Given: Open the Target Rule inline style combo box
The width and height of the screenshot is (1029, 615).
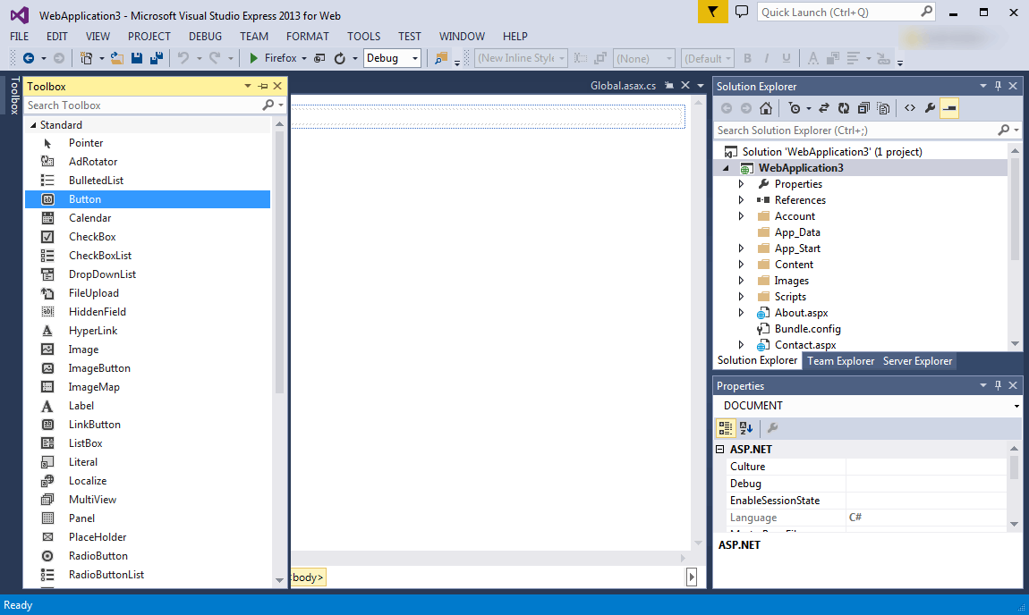Looking at the screenshot, I should [521, 58].
